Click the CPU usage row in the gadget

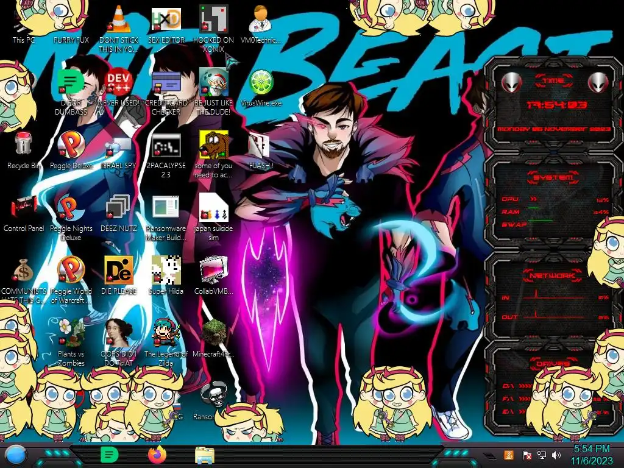555,199
